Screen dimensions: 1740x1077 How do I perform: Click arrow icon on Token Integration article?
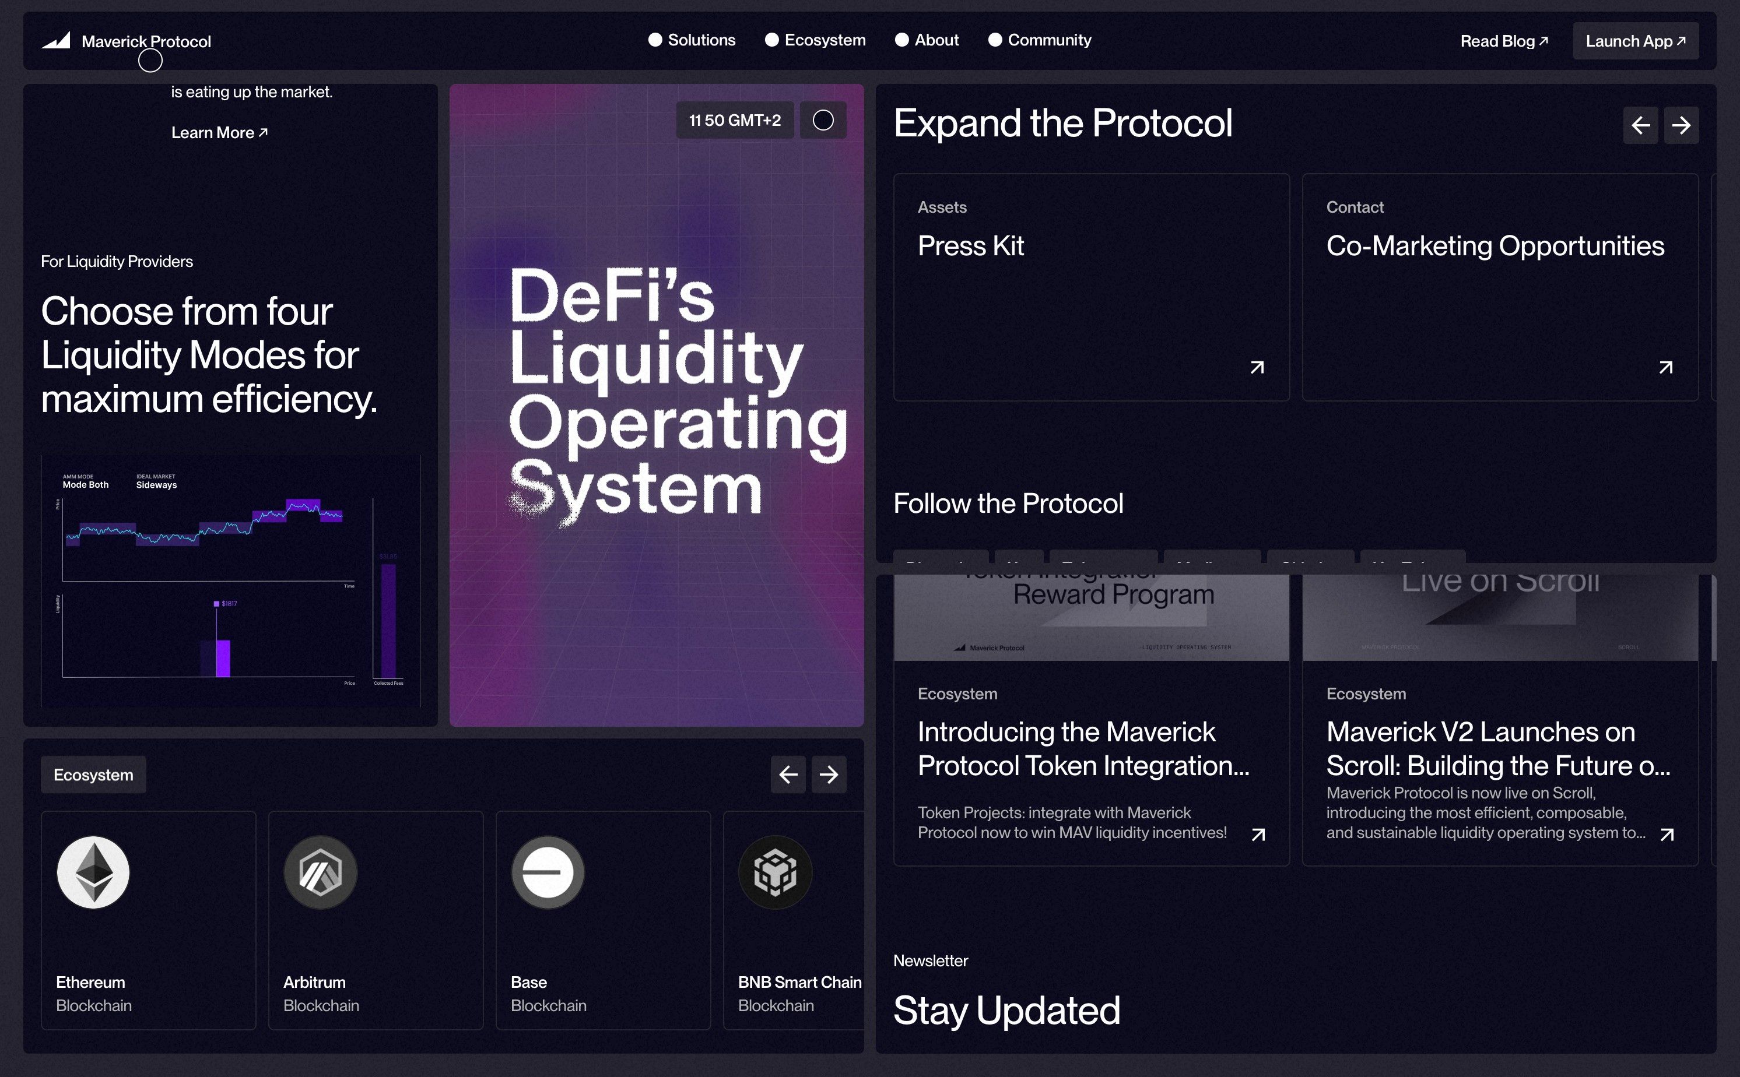(x=1258, y=834)
